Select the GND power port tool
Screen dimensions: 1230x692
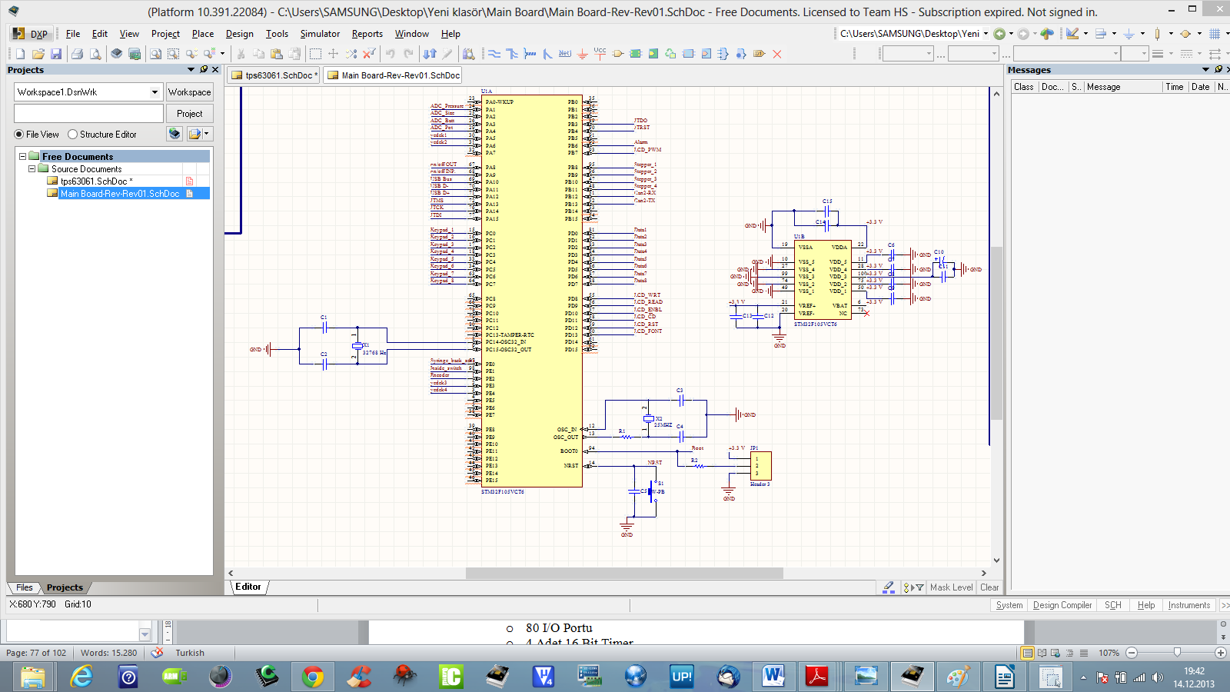coord(583,54)
